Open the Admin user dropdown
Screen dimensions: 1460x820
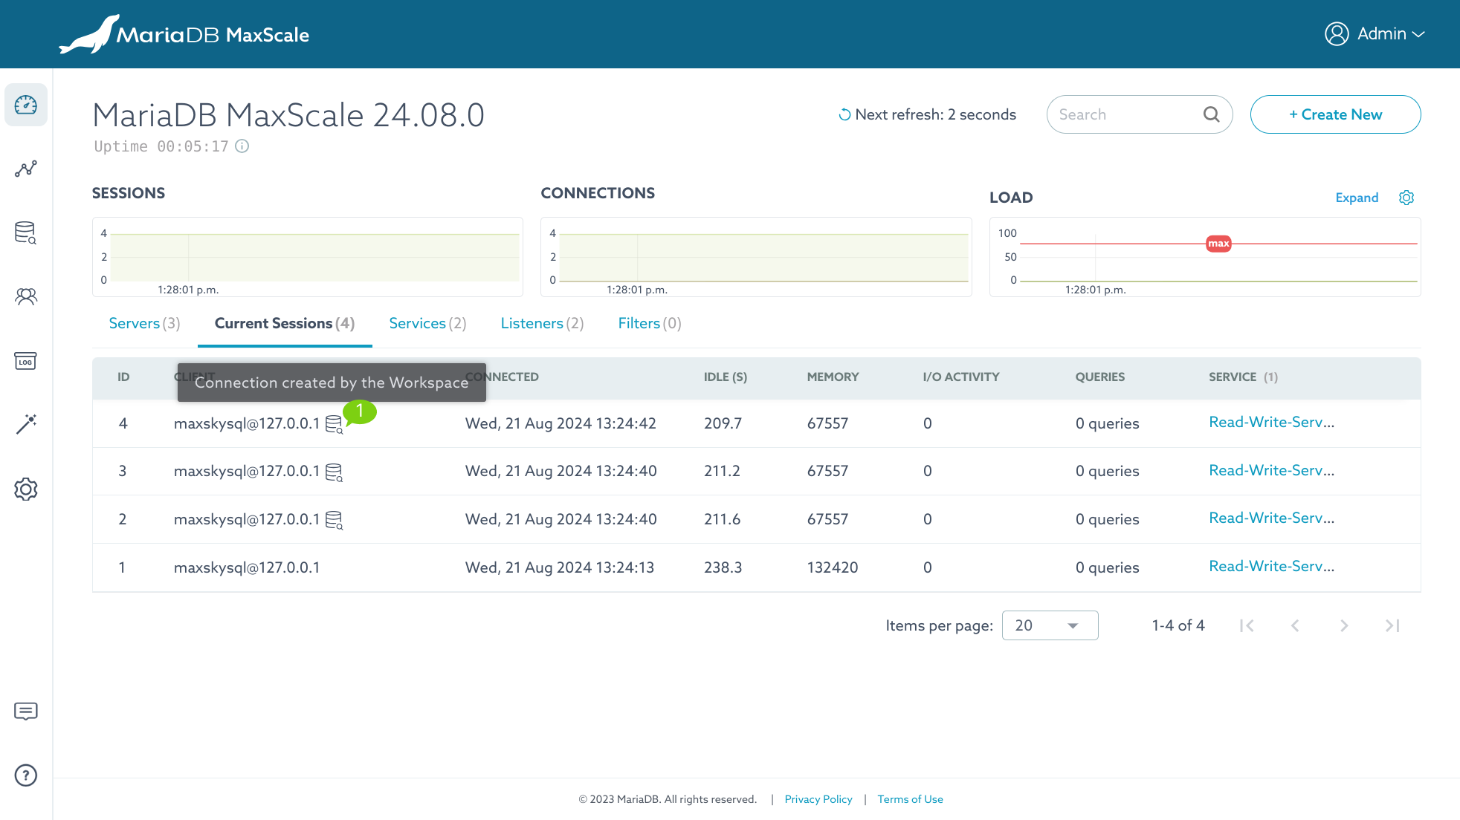point(1375,34)
